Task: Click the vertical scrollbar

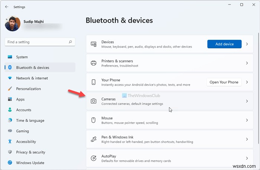Action: [259, 88]
